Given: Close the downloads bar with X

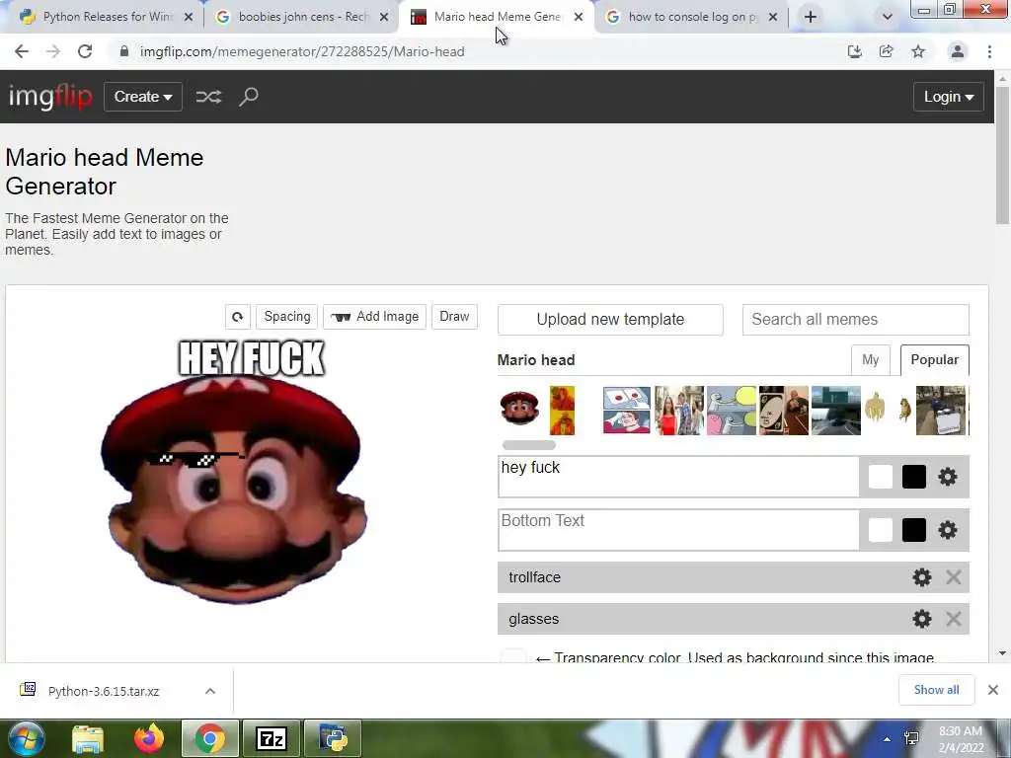Looking at the screenshot, I should click(993, 690).
